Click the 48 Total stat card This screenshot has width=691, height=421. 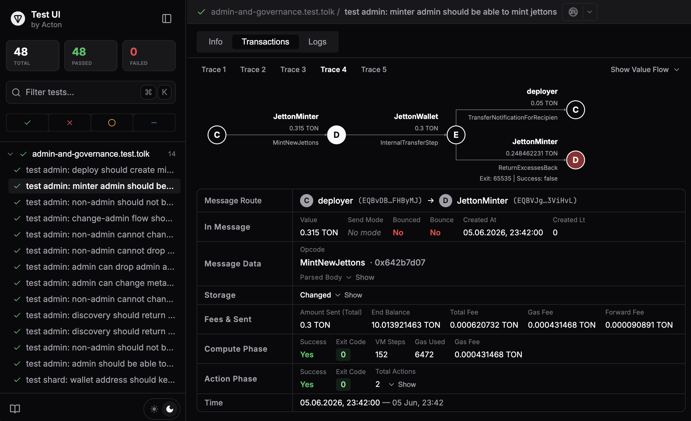(x=33, y=56)
